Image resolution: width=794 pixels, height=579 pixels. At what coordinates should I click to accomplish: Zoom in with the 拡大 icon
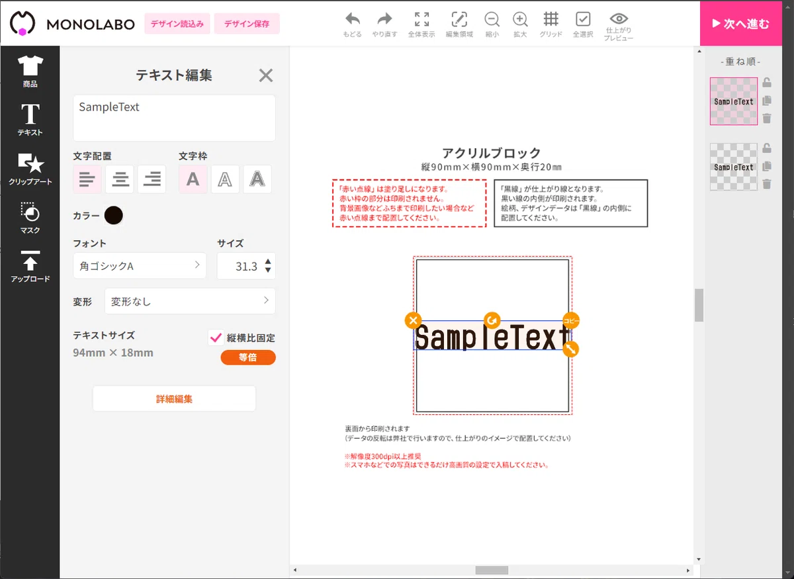(x=520, y=23)
